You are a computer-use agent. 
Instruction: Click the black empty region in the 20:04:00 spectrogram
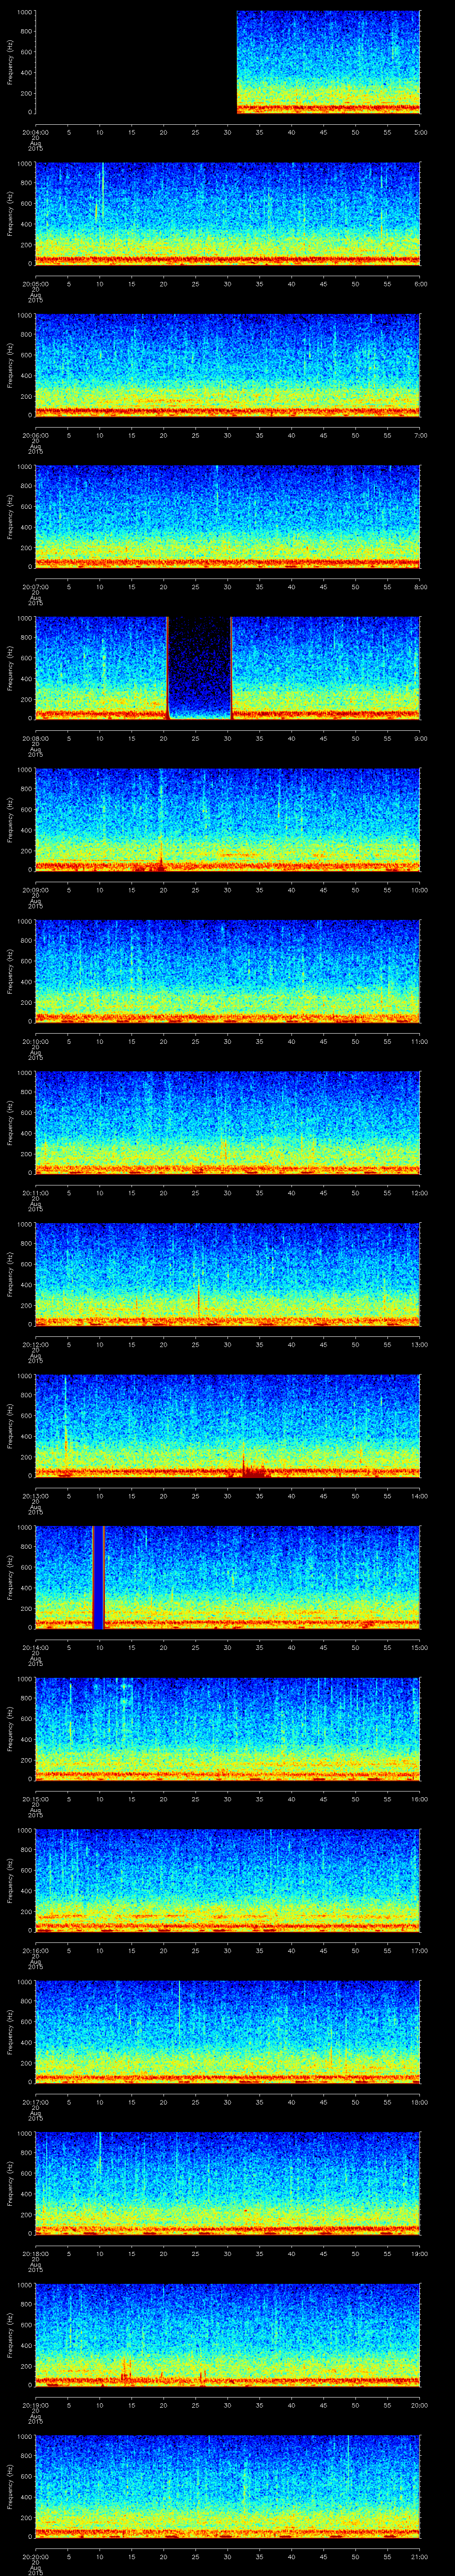tap(135, 62)
